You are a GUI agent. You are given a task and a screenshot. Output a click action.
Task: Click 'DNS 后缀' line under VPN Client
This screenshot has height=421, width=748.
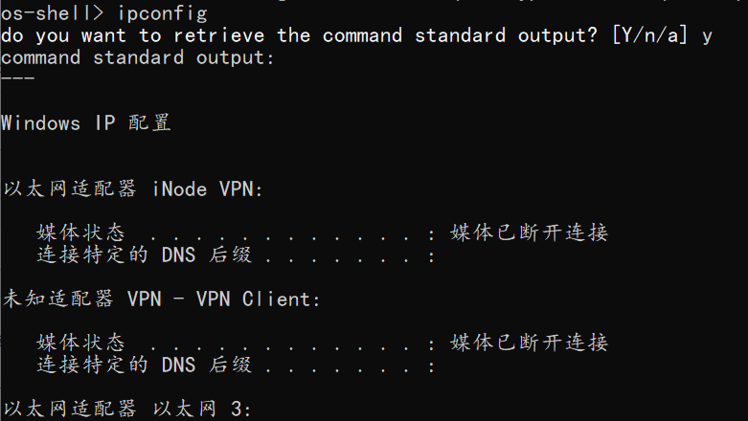pyautogui.click(x=207, y=365)
